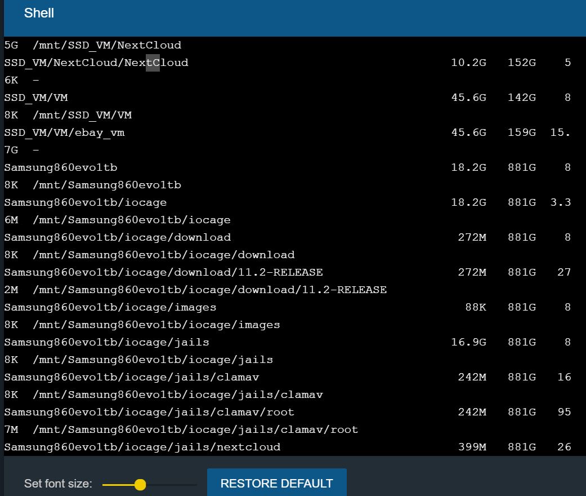This screenshot has height=496, width=586.
Task: Select 'Samsung860evo1tb/iocage' dataset text
Action: tap(85, 202)
